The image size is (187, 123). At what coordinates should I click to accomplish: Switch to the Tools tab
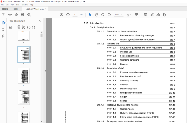[x=15, y=9]
